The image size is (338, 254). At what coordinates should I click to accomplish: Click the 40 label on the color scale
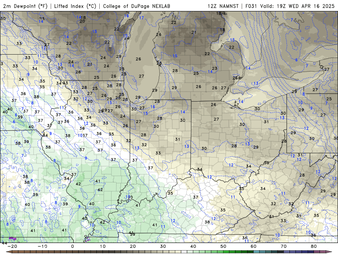pyautogui.click(x=193, y=246)
